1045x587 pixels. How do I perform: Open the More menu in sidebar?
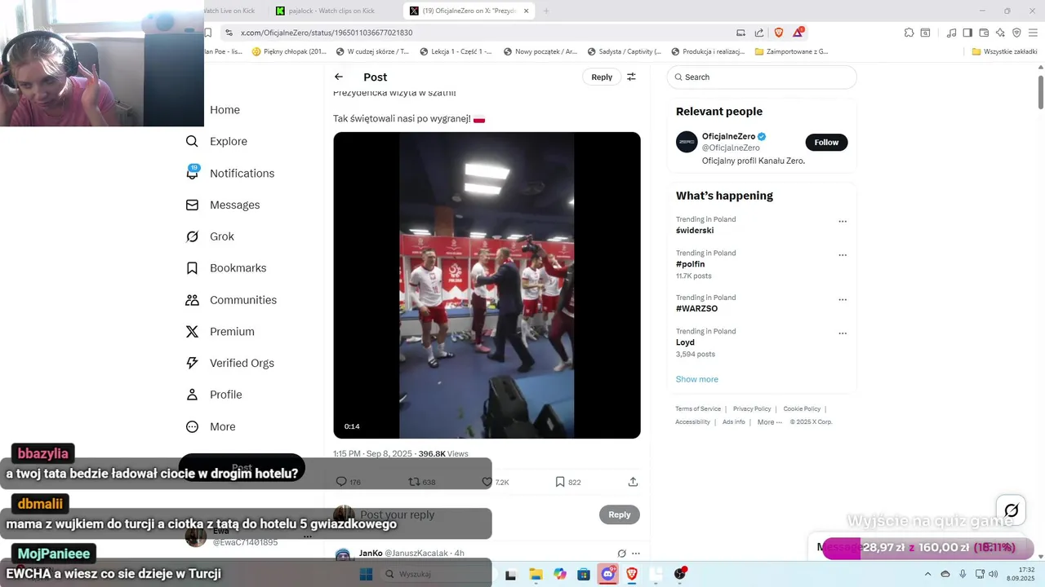pos(211,426)
